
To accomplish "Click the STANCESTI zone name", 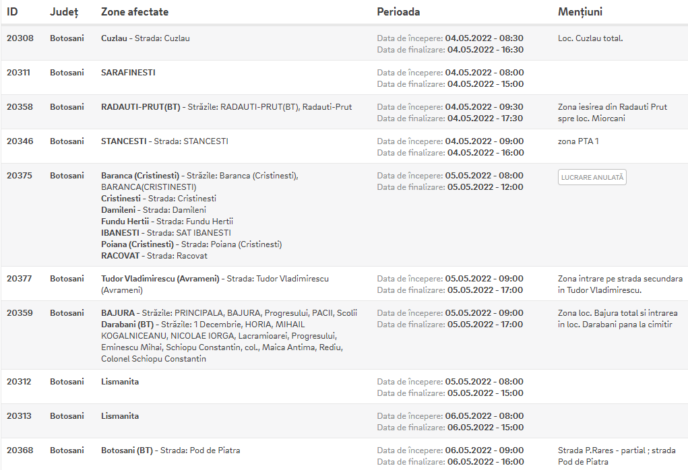I will pos(124,141).
